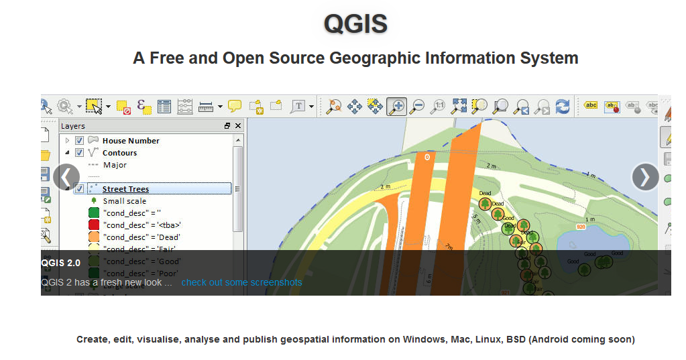Click the Pin Labels icon with red pin

[x=612, y=107]
